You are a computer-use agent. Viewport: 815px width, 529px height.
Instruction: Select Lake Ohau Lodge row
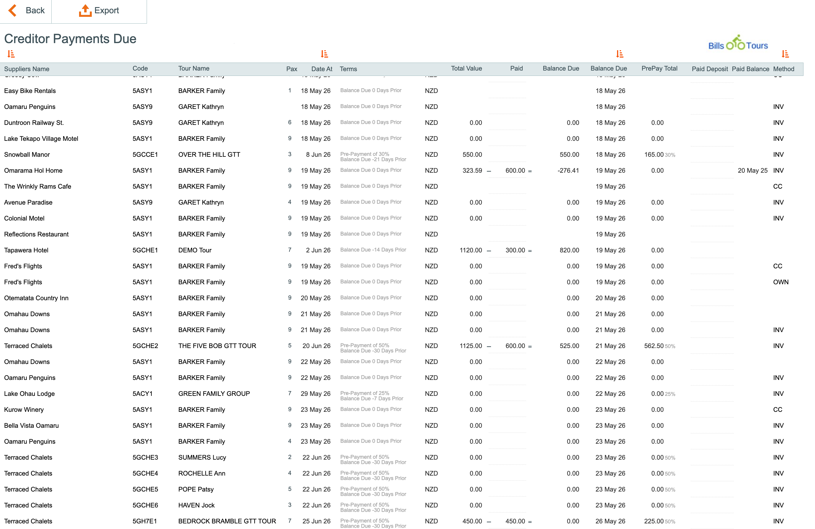[x=30, y=394]
